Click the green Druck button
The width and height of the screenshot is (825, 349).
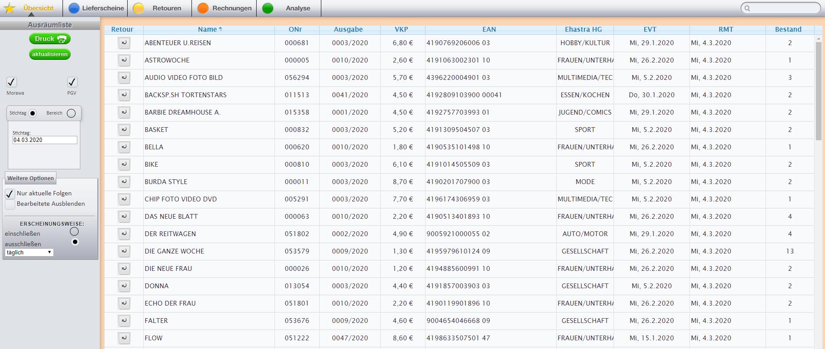tap(50, 39)
